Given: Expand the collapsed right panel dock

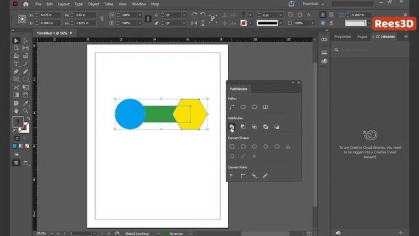Looking at the screenshot, I should 327,30.
